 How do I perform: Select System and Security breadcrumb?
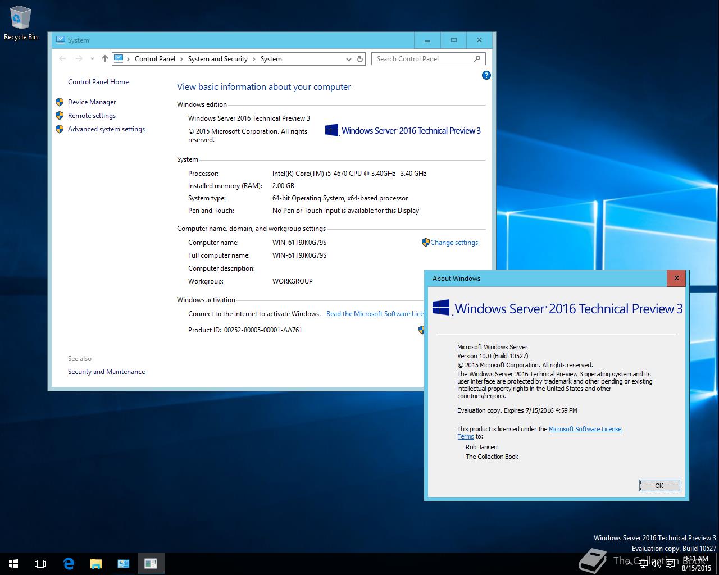(x=217, y=59)
